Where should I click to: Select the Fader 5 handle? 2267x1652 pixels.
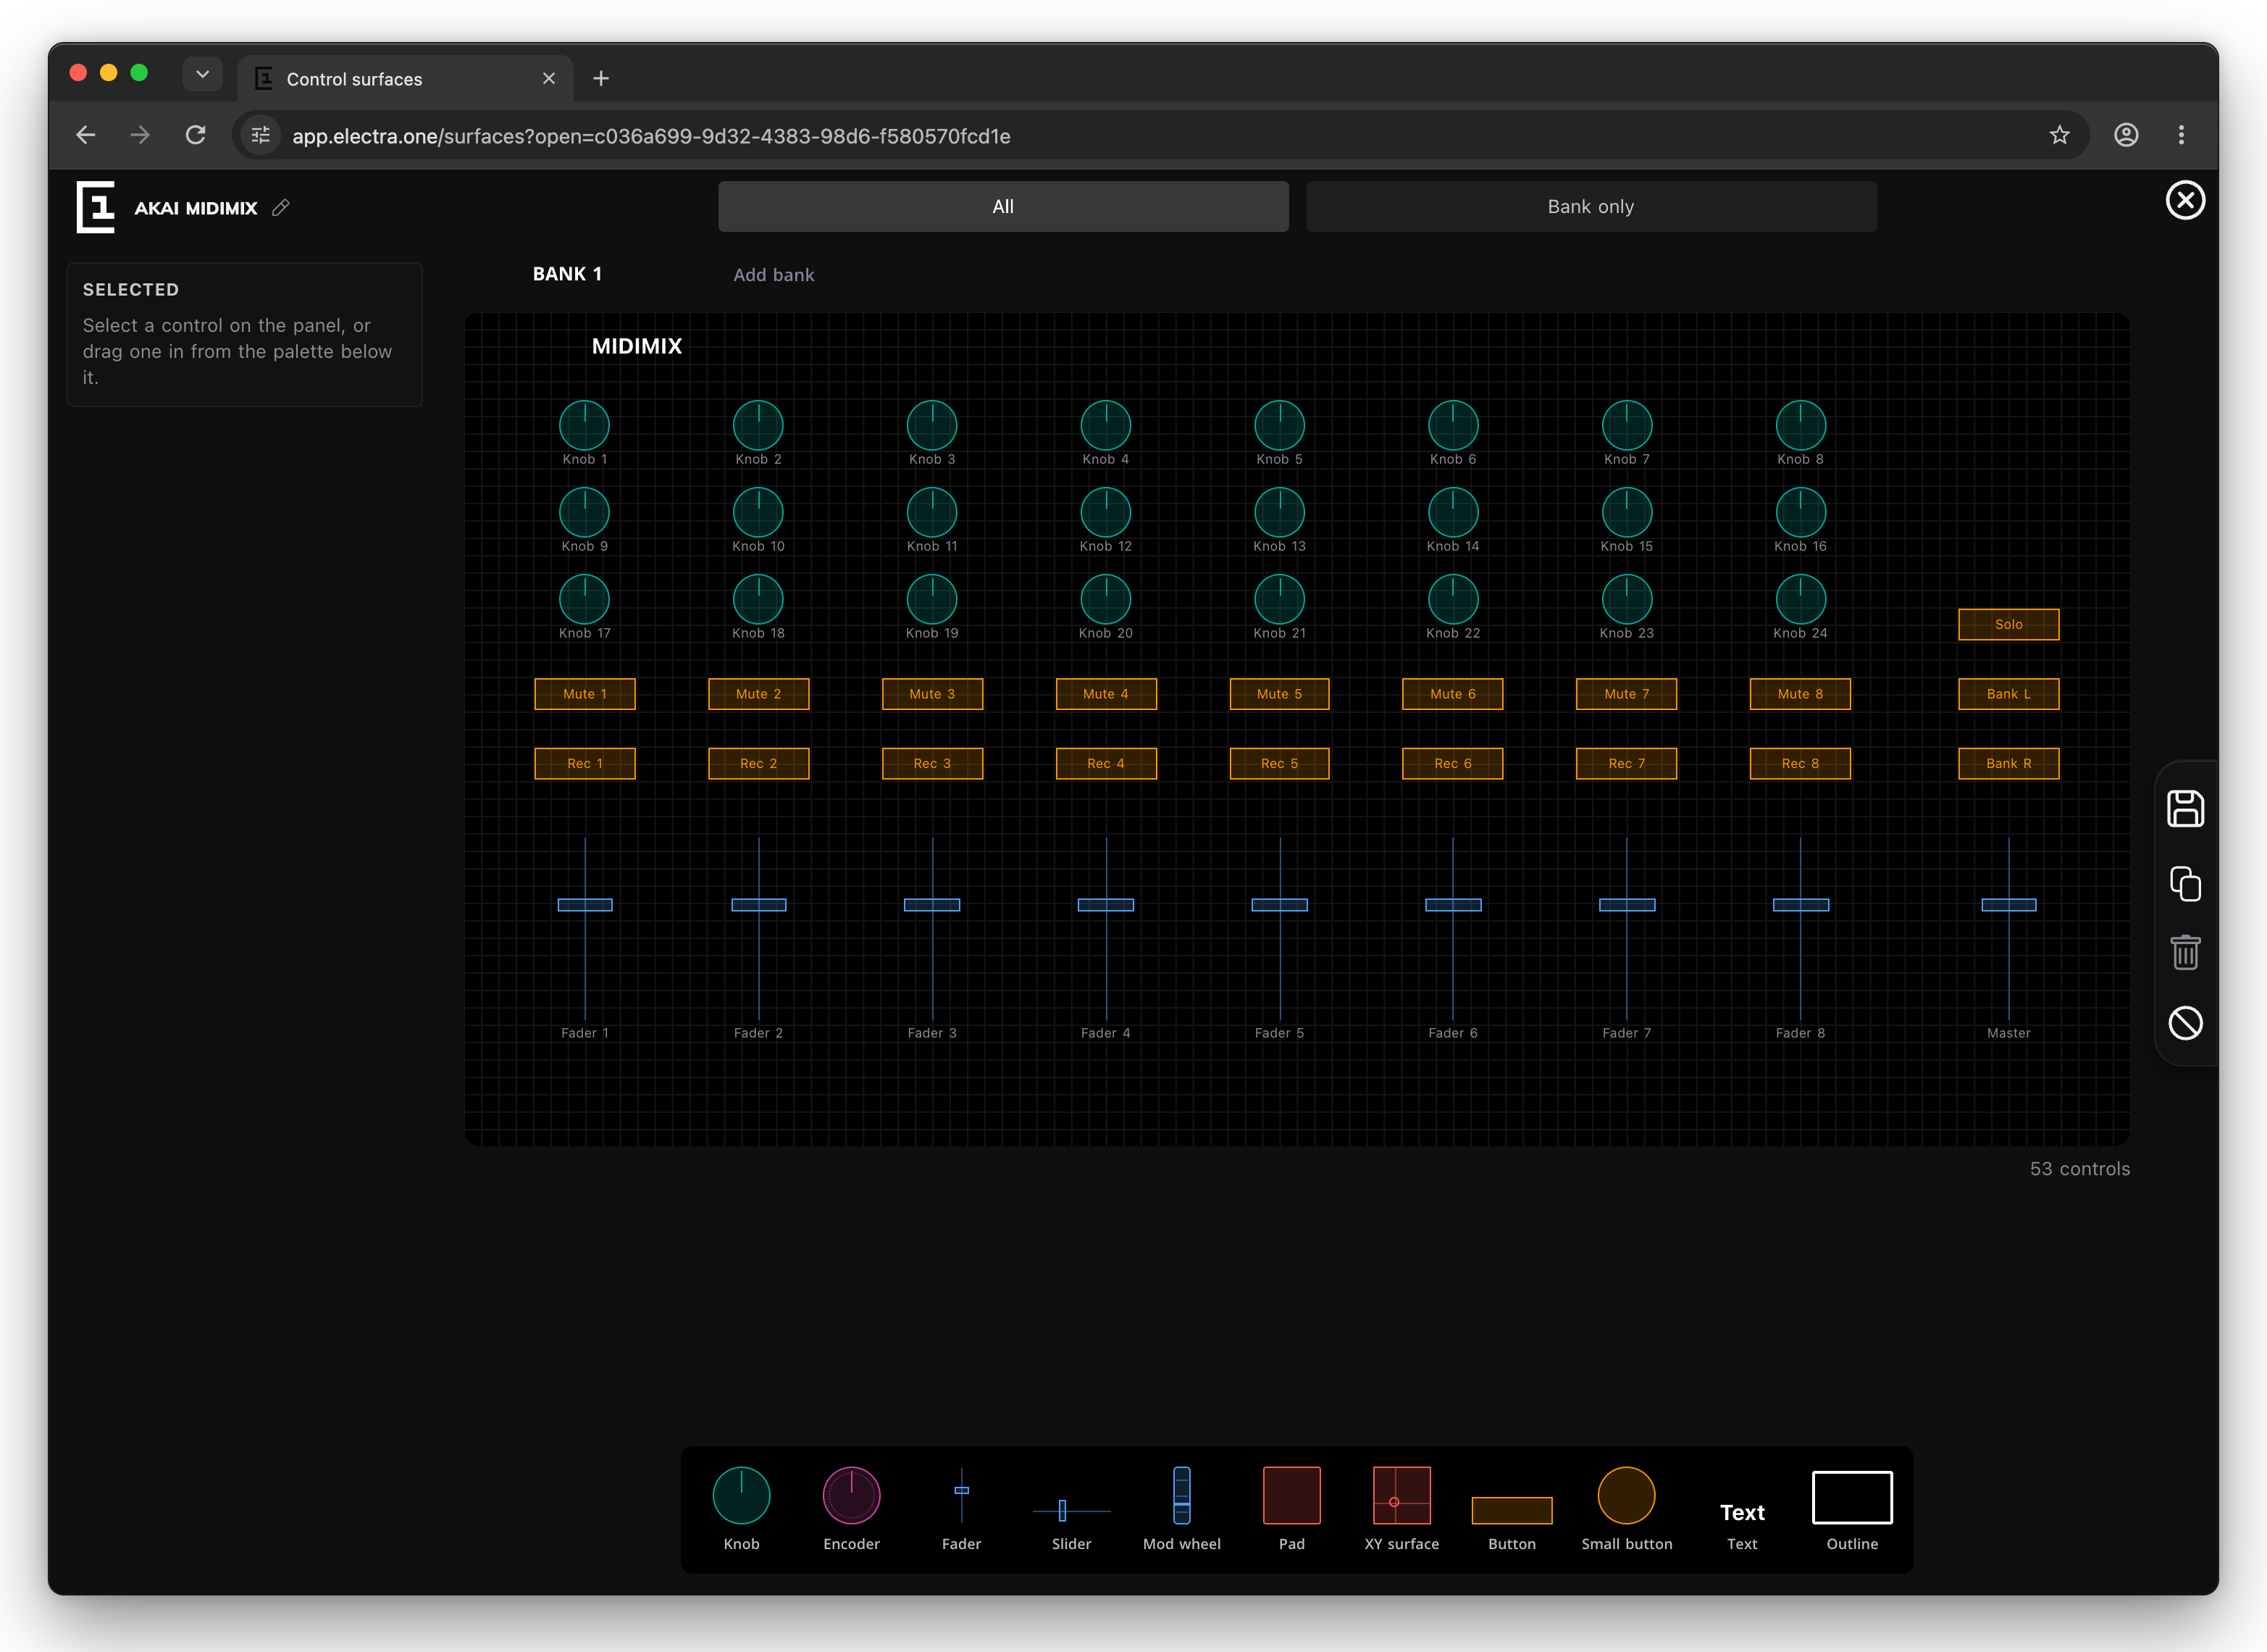(x=1278, y=904)
